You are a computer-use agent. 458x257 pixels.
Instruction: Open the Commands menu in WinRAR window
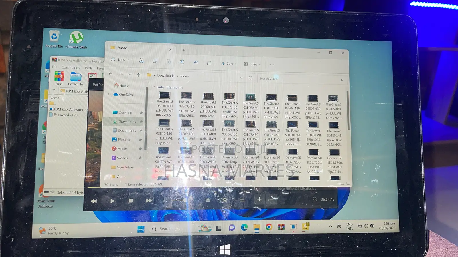71,67
